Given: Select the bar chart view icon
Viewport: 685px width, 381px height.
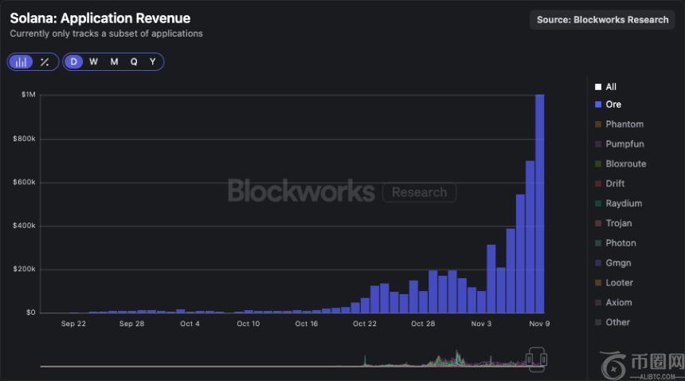Looking at the screenshot, I should click(x=22, y=62).
